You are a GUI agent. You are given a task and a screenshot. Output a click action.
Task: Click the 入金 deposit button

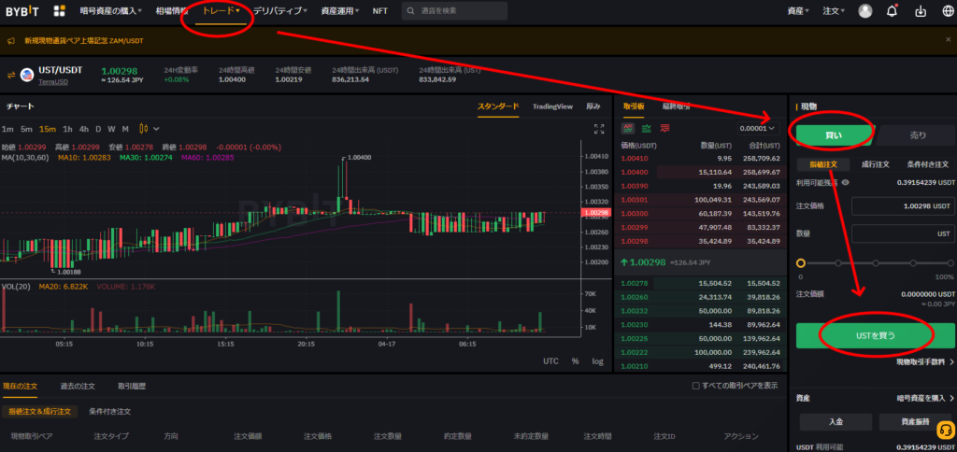coord(836,421)
